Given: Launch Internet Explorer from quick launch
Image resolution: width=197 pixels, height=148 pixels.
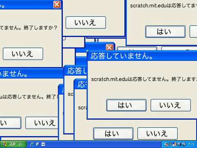Looking at the screenshot, I should point(32,144).
